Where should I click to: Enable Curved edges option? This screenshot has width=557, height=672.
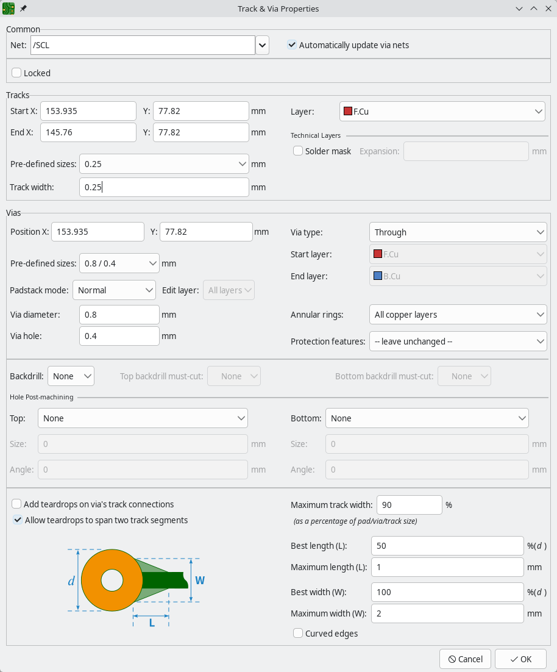coord(298,634)
